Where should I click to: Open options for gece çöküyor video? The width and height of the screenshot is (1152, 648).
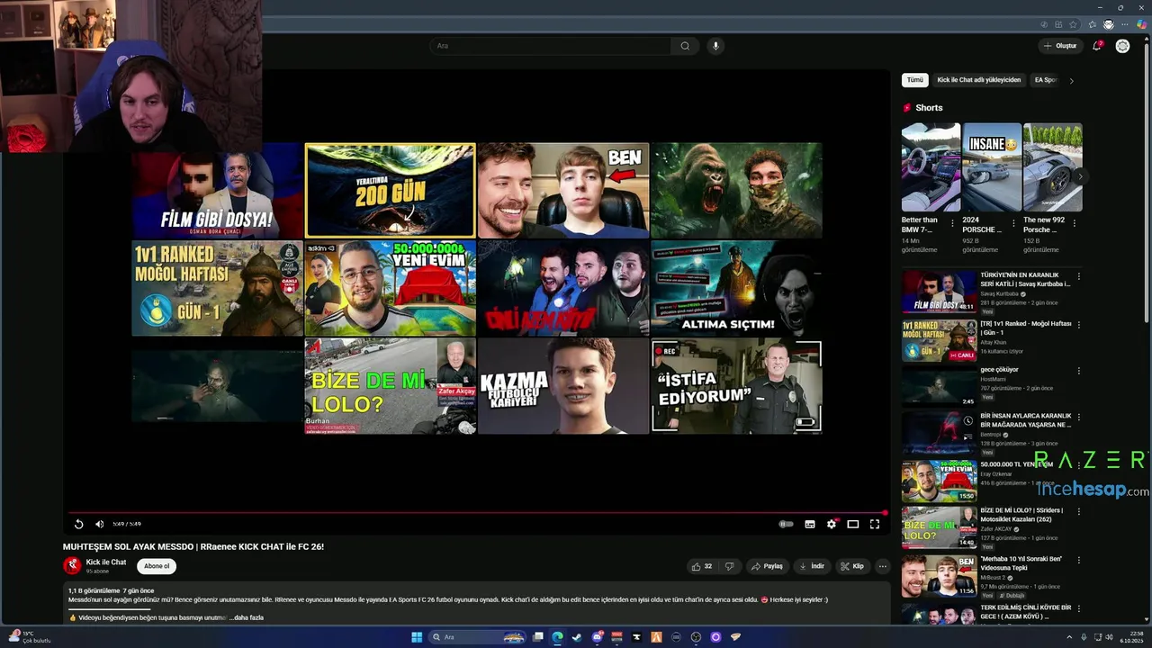click(1078, 371)
